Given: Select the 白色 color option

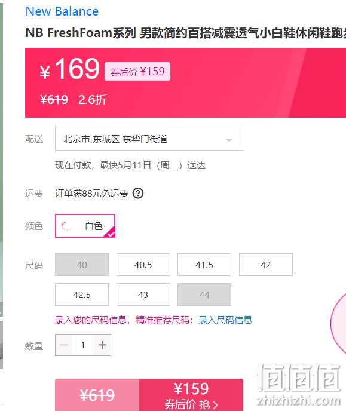Looking at the screenshot, I should click(x=85, y=226).
